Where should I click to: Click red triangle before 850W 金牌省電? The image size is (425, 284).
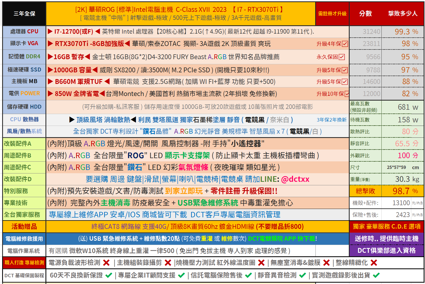(50, 94)
